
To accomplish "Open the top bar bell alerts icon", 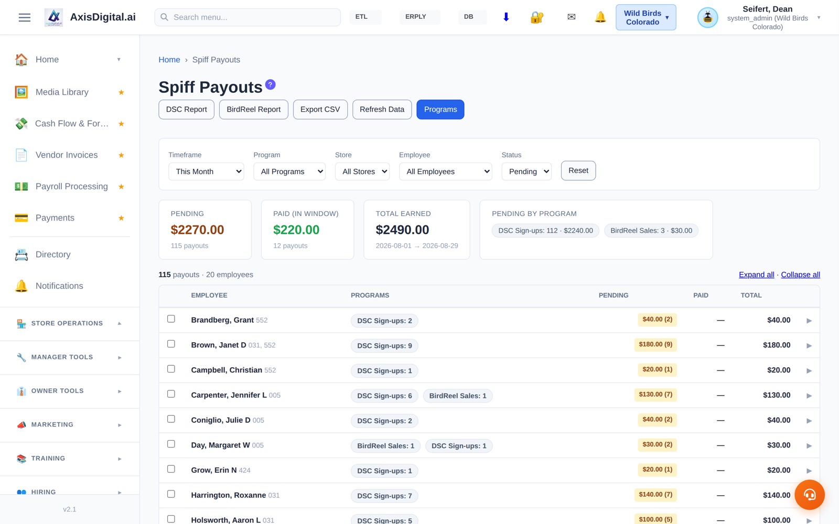I will [600, 17].
